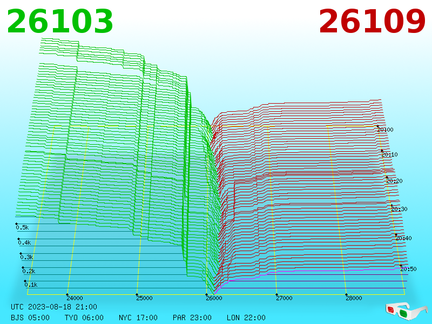Select the 28000 price axis label
Screen dimensions: 432x324
pyautogui.click(x=354, y=298)
